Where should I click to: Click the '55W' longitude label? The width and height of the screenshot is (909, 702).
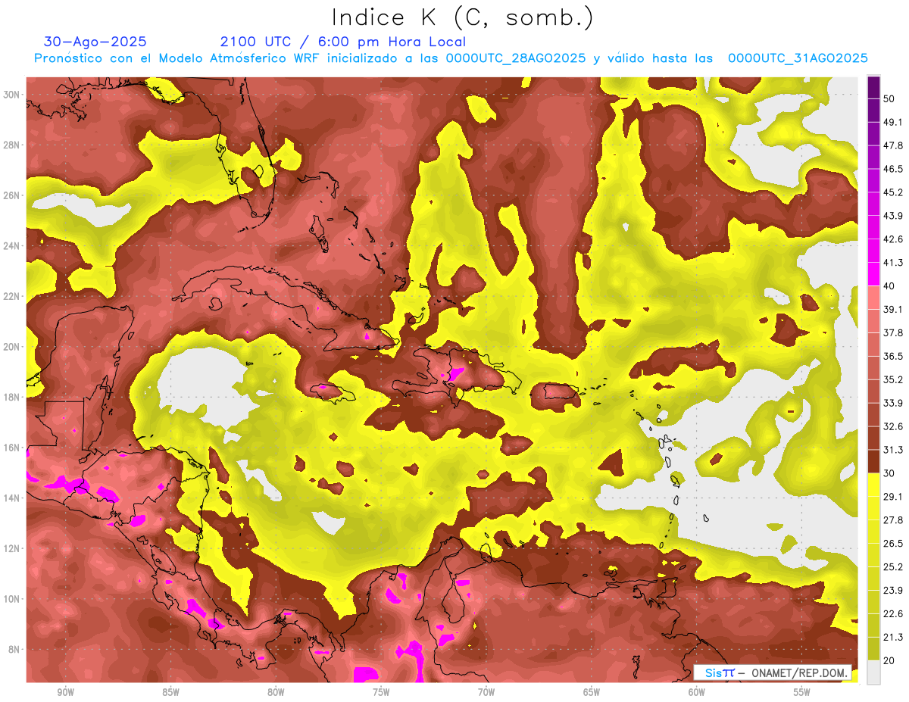point(801,692)
